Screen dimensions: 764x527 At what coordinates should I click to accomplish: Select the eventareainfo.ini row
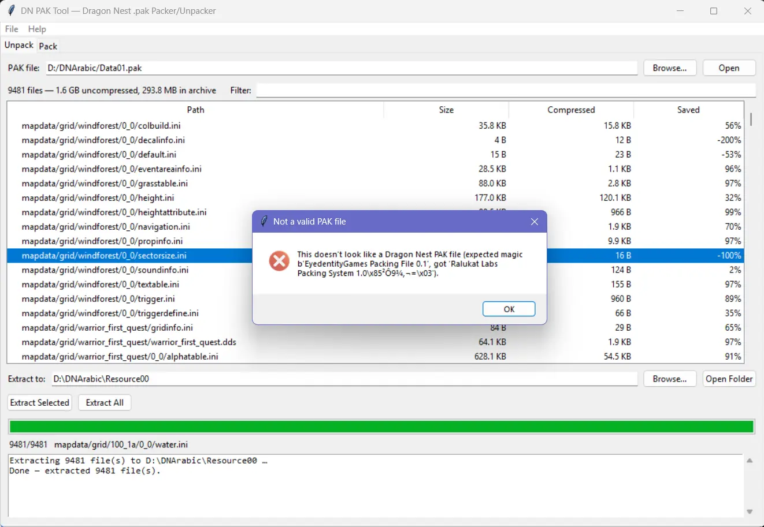click(375, 169)
